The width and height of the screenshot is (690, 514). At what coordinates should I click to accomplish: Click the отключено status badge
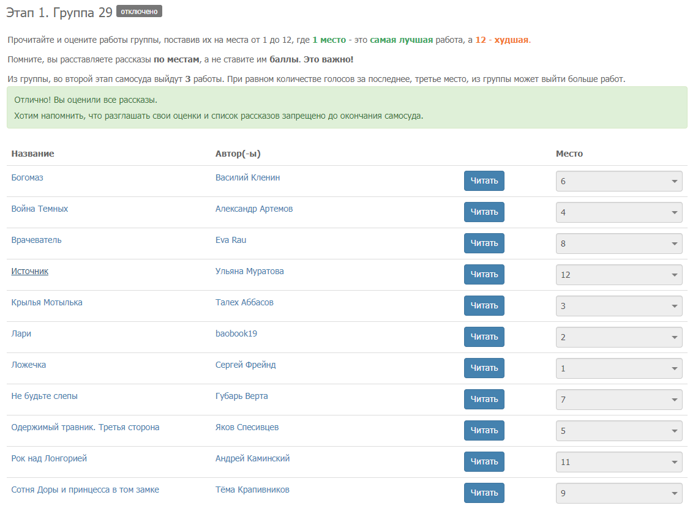tap(139, 12)
